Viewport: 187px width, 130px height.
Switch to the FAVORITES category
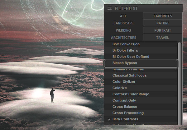tap(163, 16)
